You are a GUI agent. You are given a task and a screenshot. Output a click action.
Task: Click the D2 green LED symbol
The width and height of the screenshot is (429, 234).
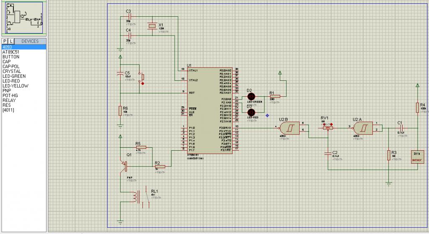click(251, 96)
